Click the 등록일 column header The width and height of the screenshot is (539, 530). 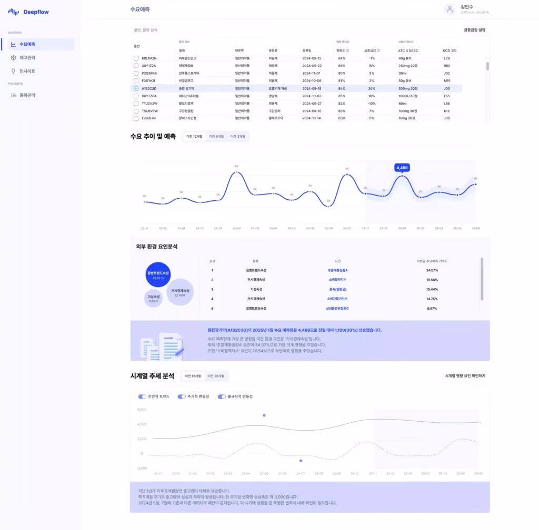[x=307, y=50]
